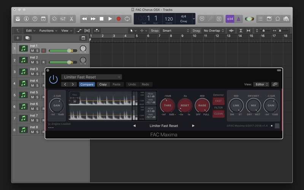Toggle the Waveform Zoom button

point(231,31)
